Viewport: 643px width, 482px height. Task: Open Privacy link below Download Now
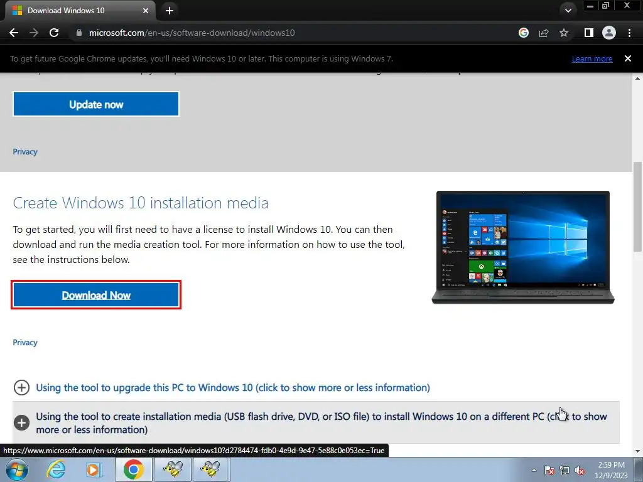tap(25, 342)
